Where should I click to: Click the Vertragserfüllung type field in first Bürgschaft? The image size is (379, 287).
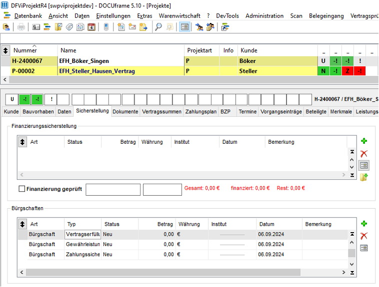pyautogui.click(x=82, y=235)
